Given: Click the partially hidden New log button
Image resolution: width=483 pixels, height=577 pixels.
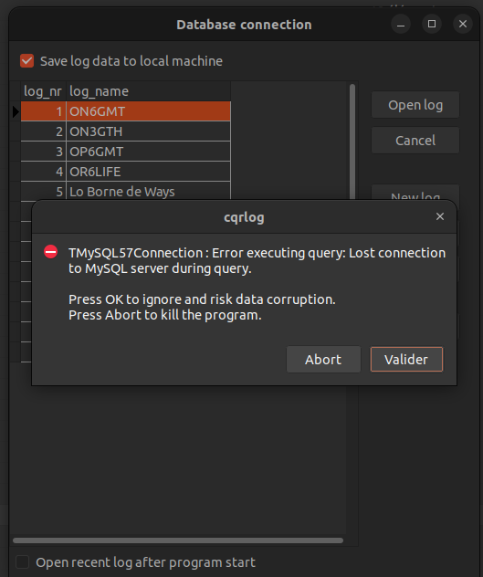Looking at the screenshot, I should tap(415, 193).
